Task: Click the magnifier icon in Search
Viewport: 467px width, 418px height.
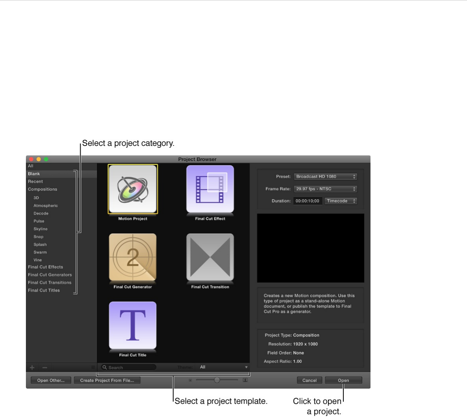Action: click(x=104, y=367)
